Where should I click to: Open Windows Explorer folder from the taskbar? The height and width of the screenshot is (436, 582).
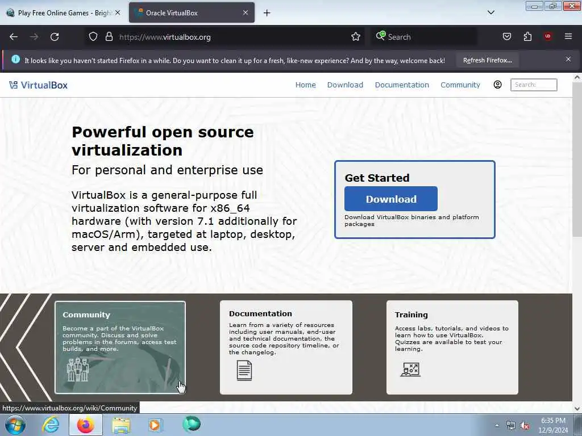click(122, 425)
